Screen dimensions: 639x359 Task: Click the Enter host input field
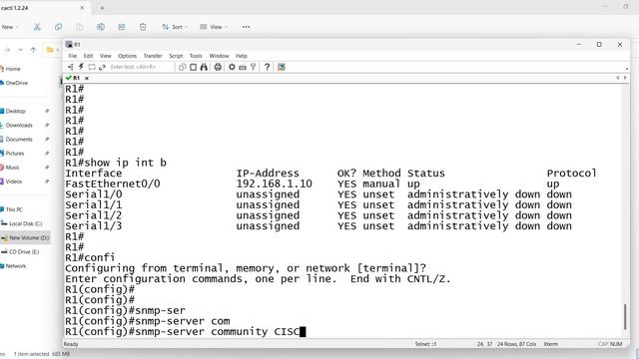point(140,67)
